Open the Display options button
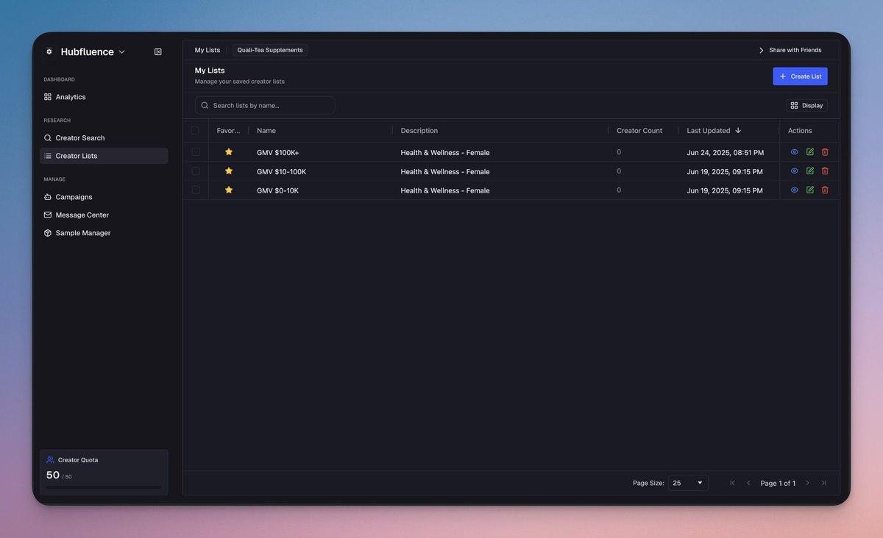 pyautogui.click(x=806, y=105)
